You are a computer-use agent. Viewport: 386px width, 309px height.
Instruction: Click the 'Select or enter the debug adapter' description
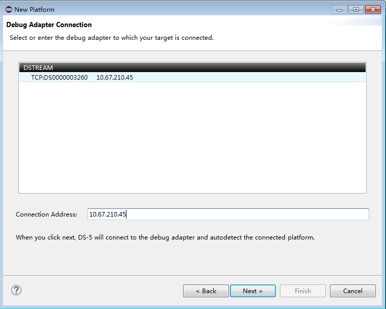click(112, 38)
